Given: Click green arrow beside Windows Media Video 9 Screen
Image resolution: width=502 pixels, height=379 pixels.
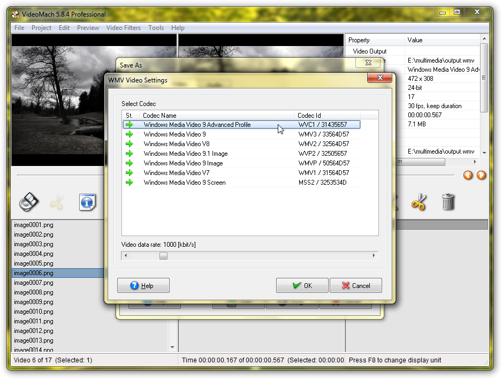Looking at the screenshot, I should pyautogui.click(x=130, y=183).
